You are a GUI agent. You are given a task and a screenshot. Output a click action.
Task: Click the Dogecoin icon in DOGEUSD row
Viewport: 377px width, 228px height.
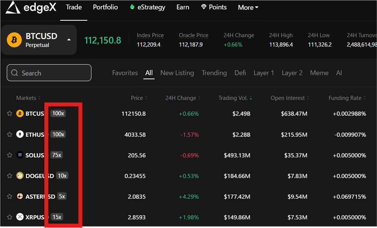(20, 176)
